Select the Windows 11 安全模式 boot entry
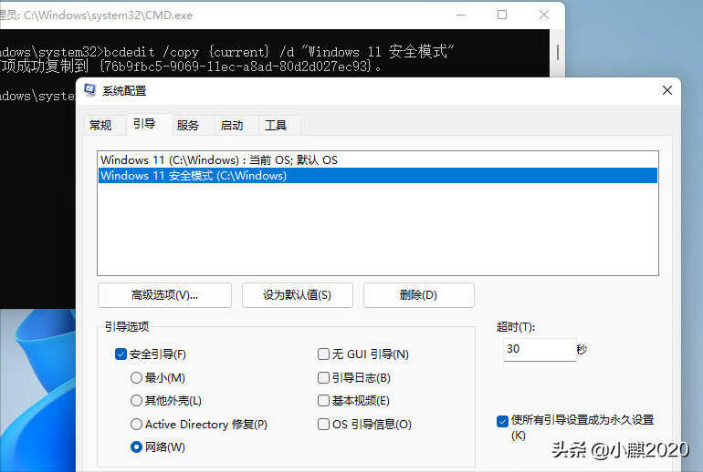This screenshot has width=703, height=472. [194, 176]
